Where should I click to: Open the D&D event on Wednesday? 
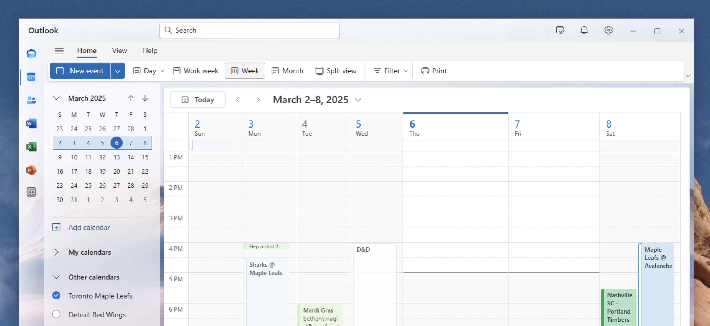tap(374, 284)
